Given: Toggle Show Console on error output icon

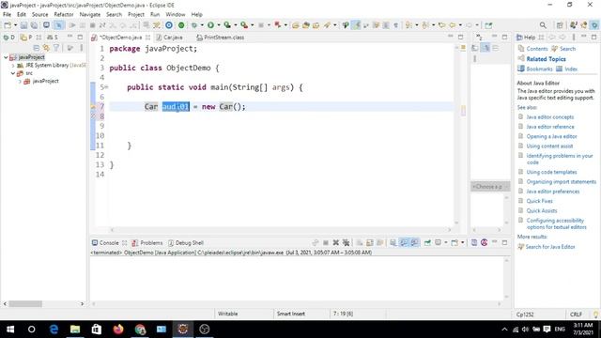Looking at the screenshot, I should coord(415,242).
